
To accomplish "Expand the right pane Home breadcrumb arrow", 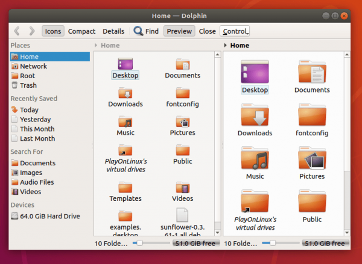I will tap(225, 45).
